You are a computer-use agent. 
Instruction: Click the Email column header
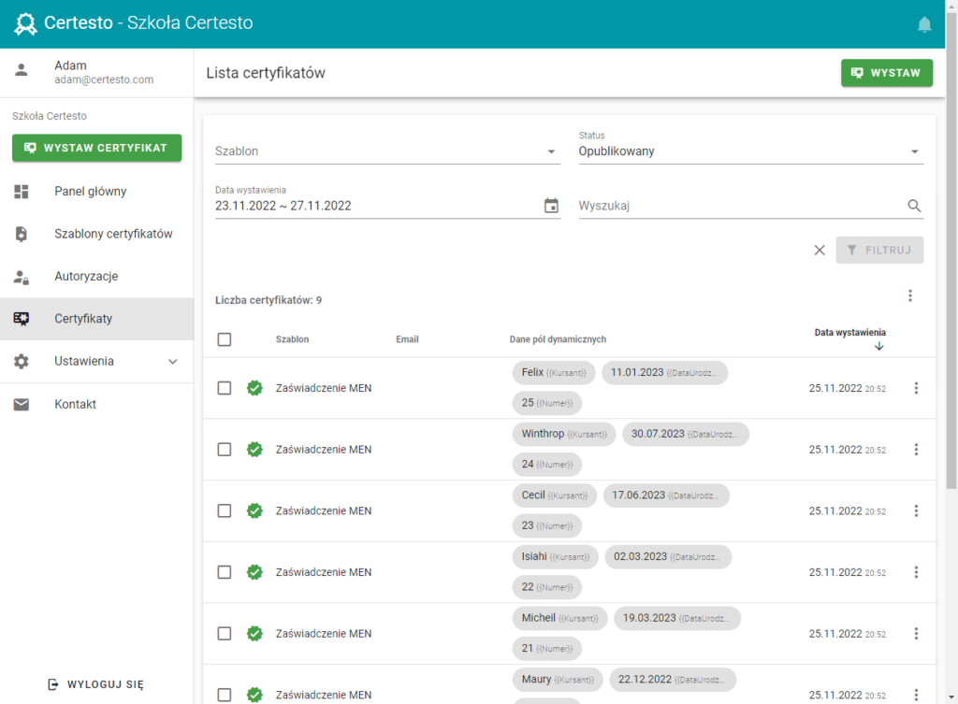pos(407,339)
